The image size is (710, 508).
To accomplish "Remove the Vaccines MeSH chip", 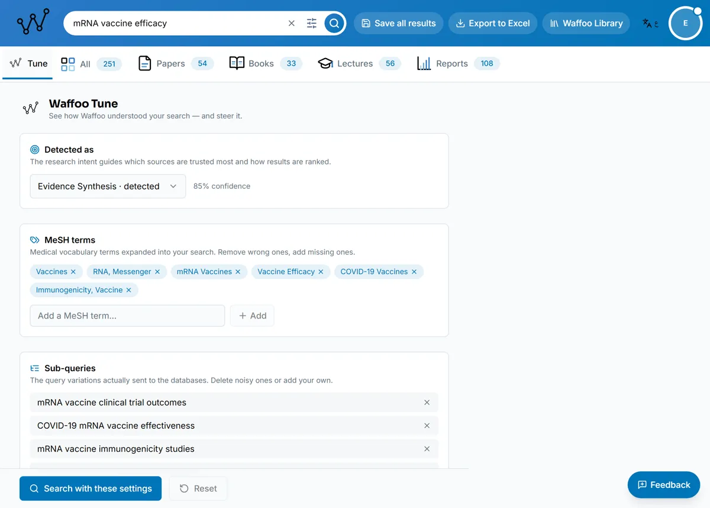I will click(x=73, y=272).
